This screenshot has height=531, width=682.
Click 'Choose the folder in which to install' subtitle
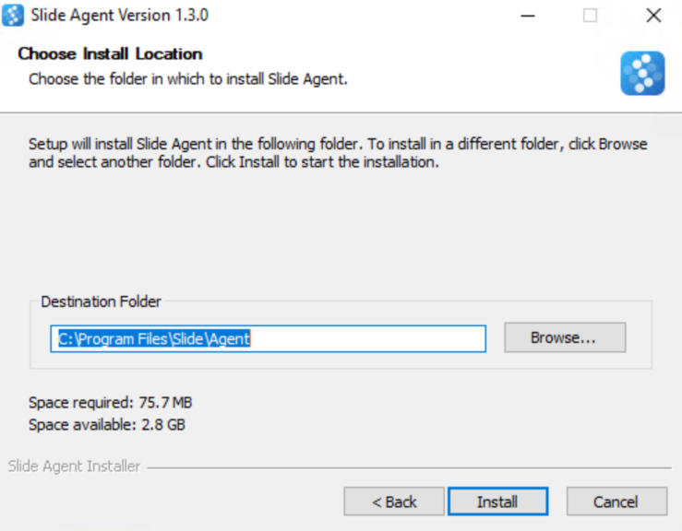(x=188, y=79)
